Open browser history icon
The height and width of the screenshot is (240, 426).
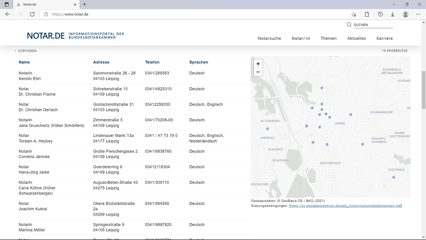[x=380, y=14]
